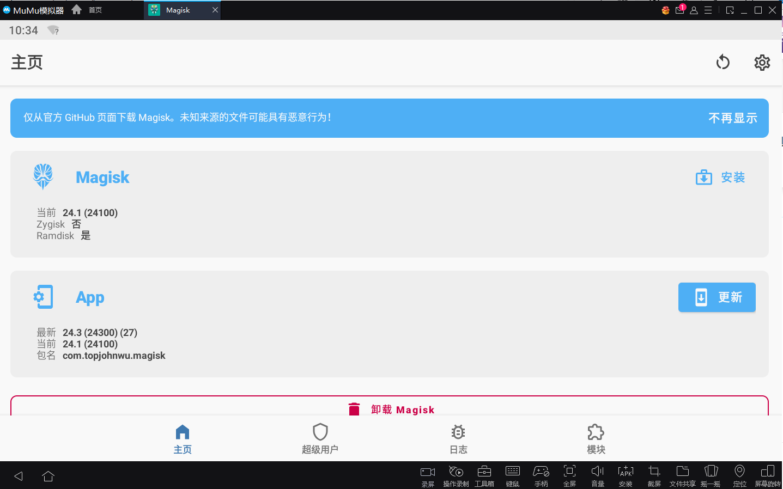Tap Android back triangle button
This screenshot has height=489, width=783.
19,476
